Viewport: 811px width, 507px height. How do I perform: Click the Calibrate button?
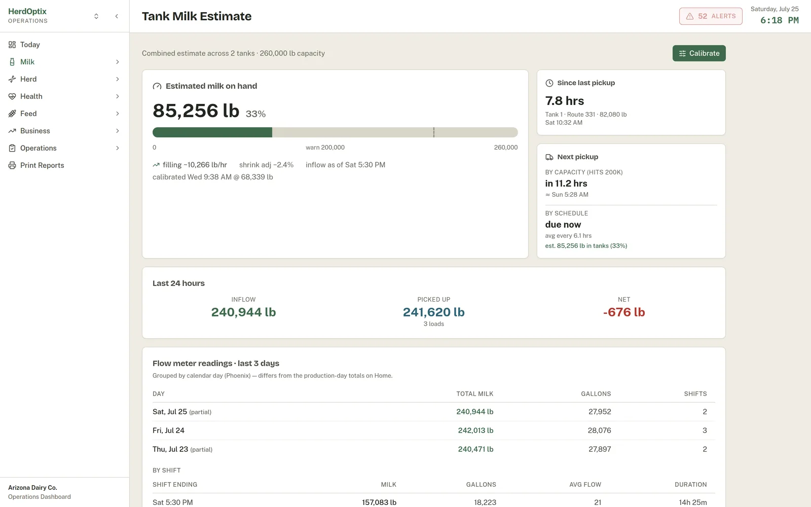click(x=699, y=53)
